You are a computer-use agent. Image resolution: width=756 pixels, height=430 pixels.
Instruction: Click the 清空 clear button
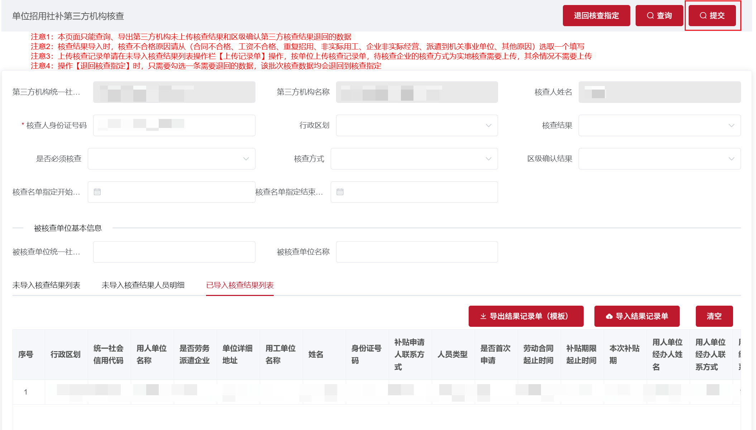714,316
